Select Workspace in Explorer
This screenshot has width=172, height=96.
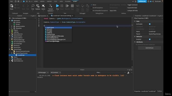pyautogui.click(x=17, y=21)
